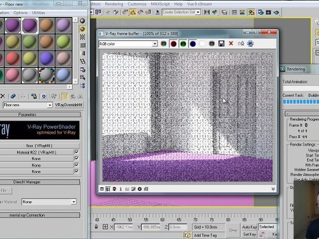Toggle the red channel button
The width and height of the screenshot is (319, 239).
[173, 44]
